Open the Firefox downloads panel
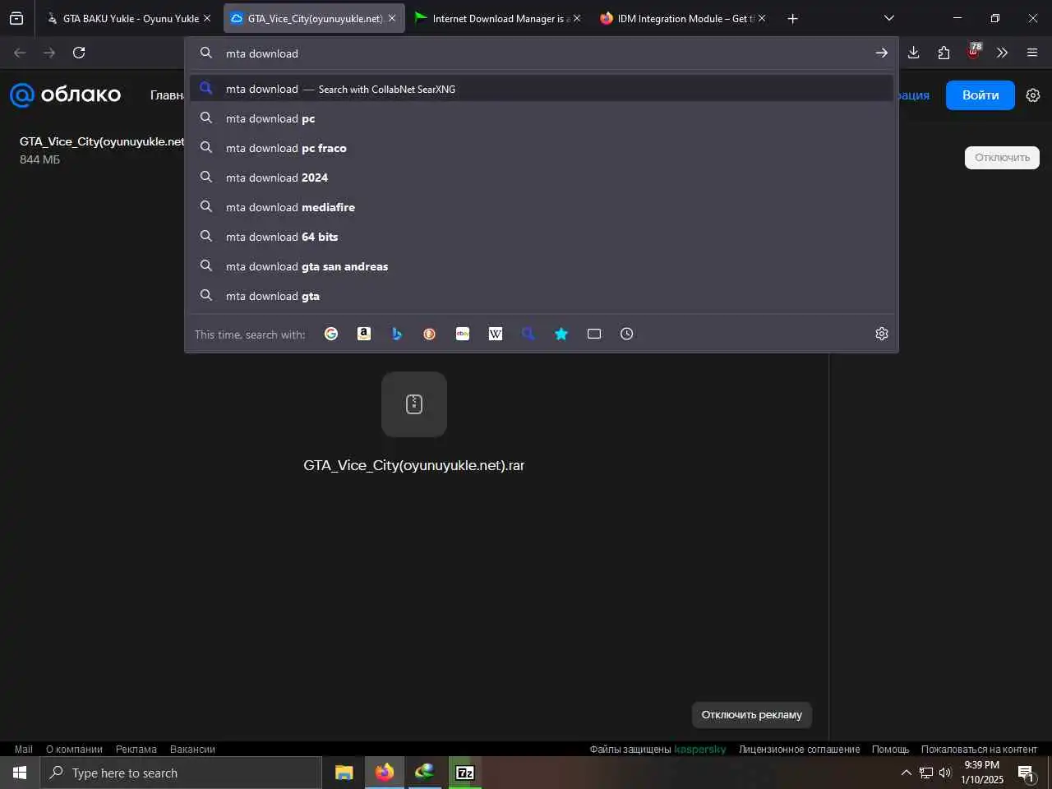The width and height of the screenshot is (1052, 789). click(913, 53)
